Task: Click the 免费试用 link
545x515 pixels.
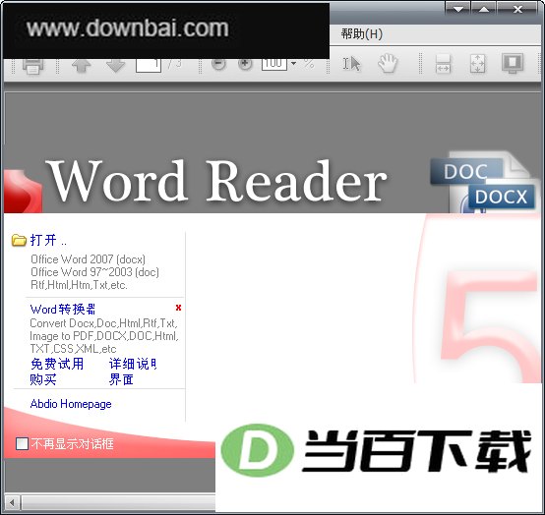Action: click(x=57, y=364)
